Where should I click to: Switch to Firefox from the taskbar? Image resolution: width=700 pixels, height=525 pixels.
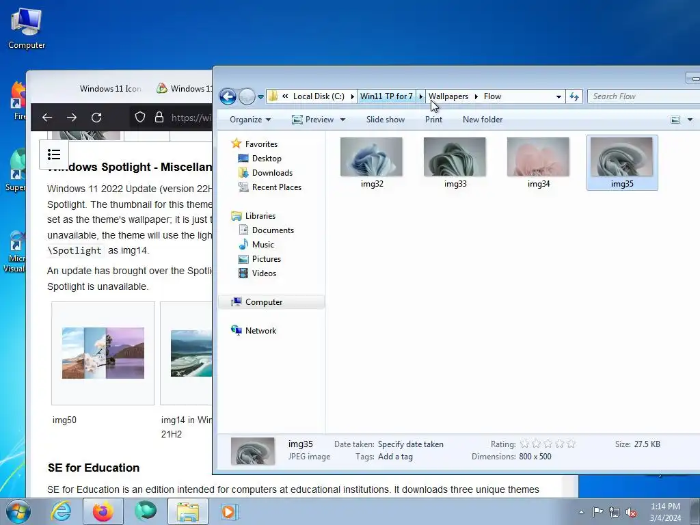103,511
